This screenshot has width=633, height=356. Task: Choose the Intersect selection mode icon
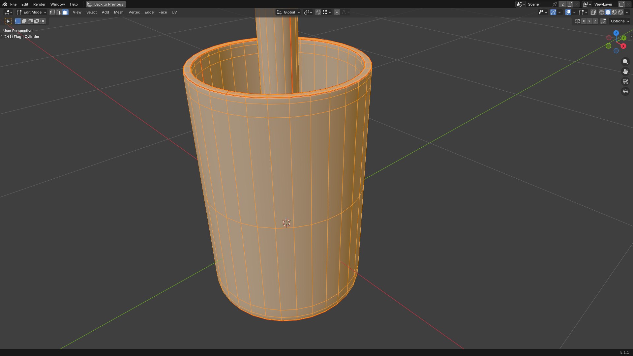tap(43, 21)
